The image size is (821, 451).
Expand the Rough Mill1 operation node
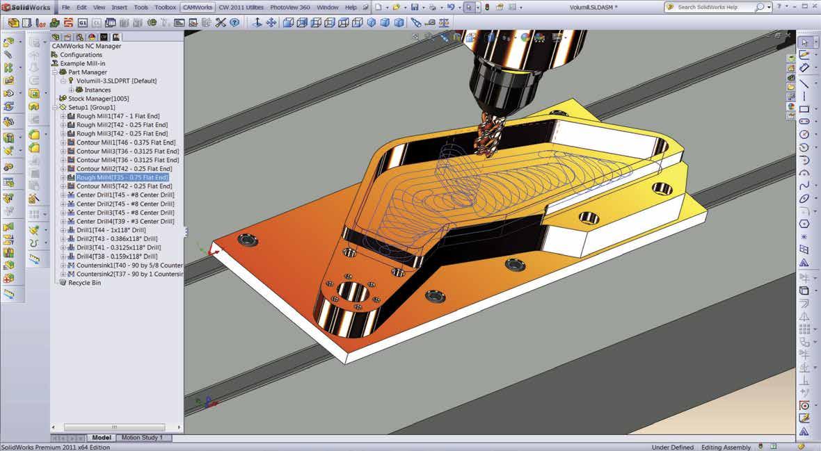63,116
